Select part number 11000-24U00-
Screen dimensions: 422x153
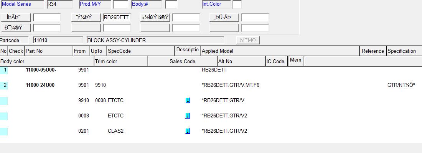point(41,85)
